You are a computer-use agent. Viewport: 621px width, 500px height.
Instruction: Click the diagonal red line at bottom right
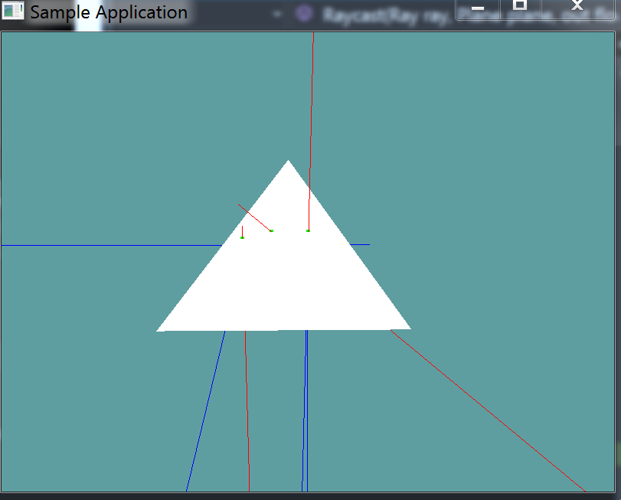(x=490, y=412)
